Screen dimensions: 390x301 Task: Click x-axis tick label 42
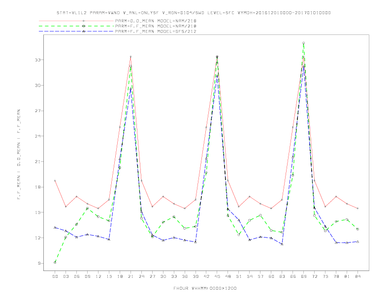pos(206,276)
